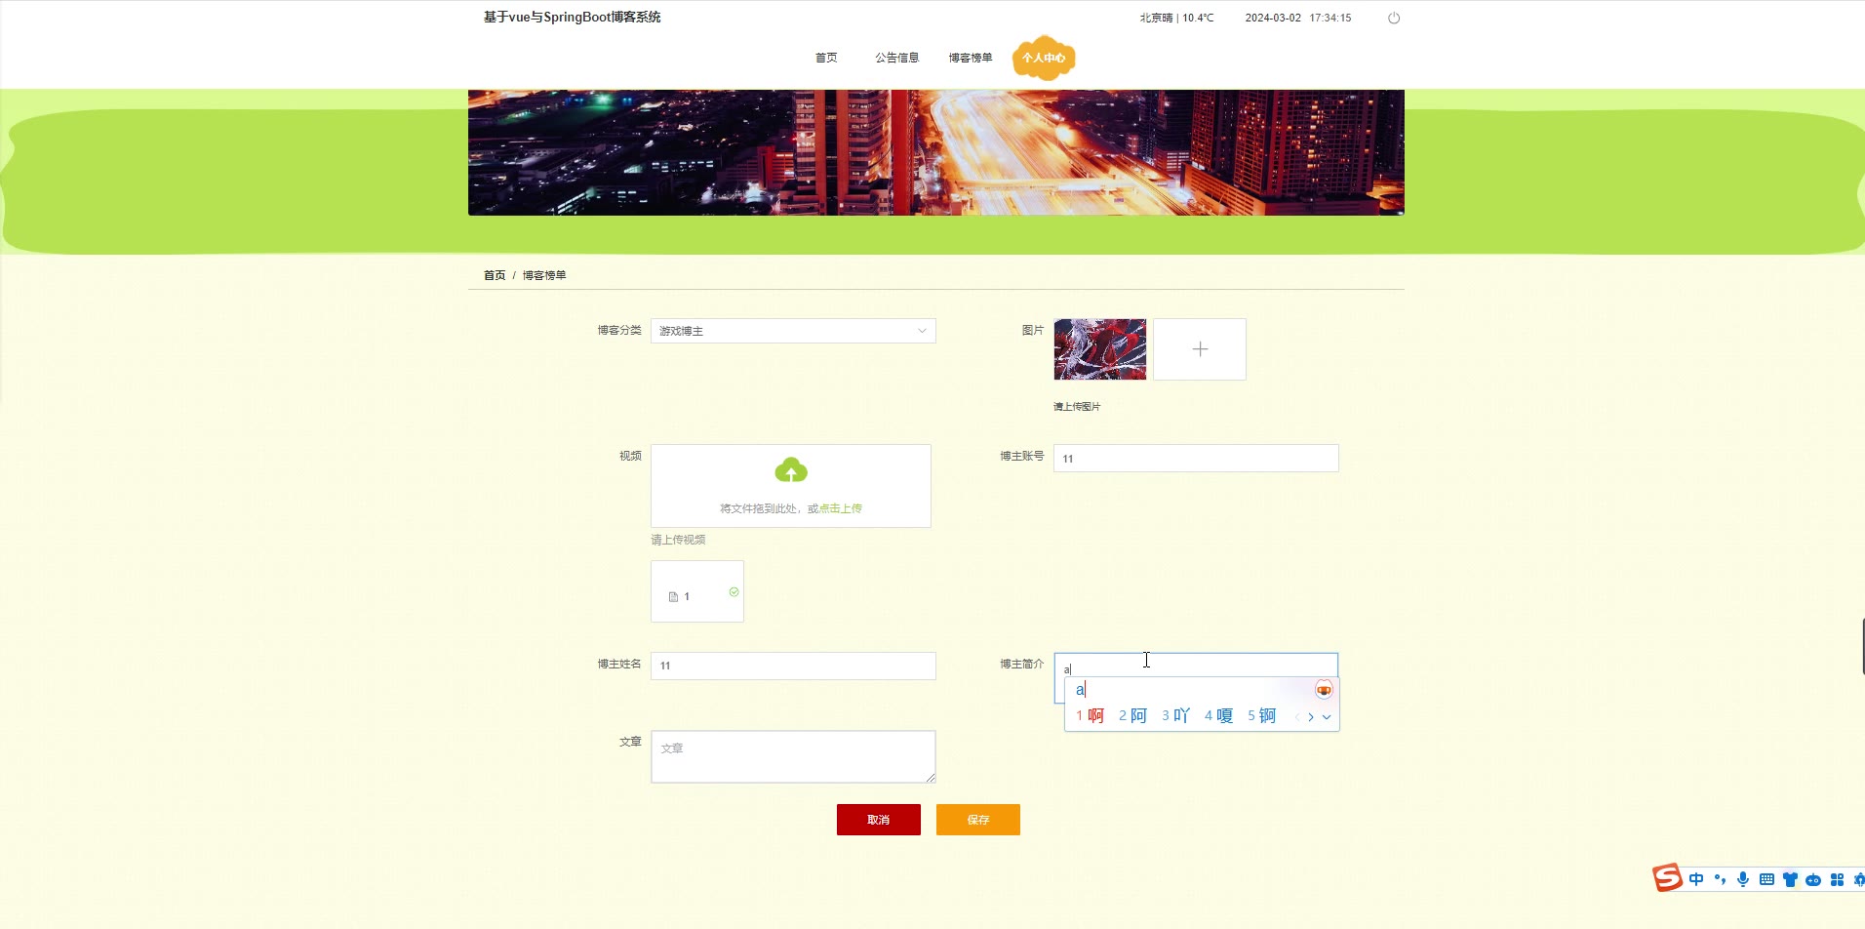
Task: Open the 博客分类 dropdown showing 游戏博主
Action: [793, 331]
